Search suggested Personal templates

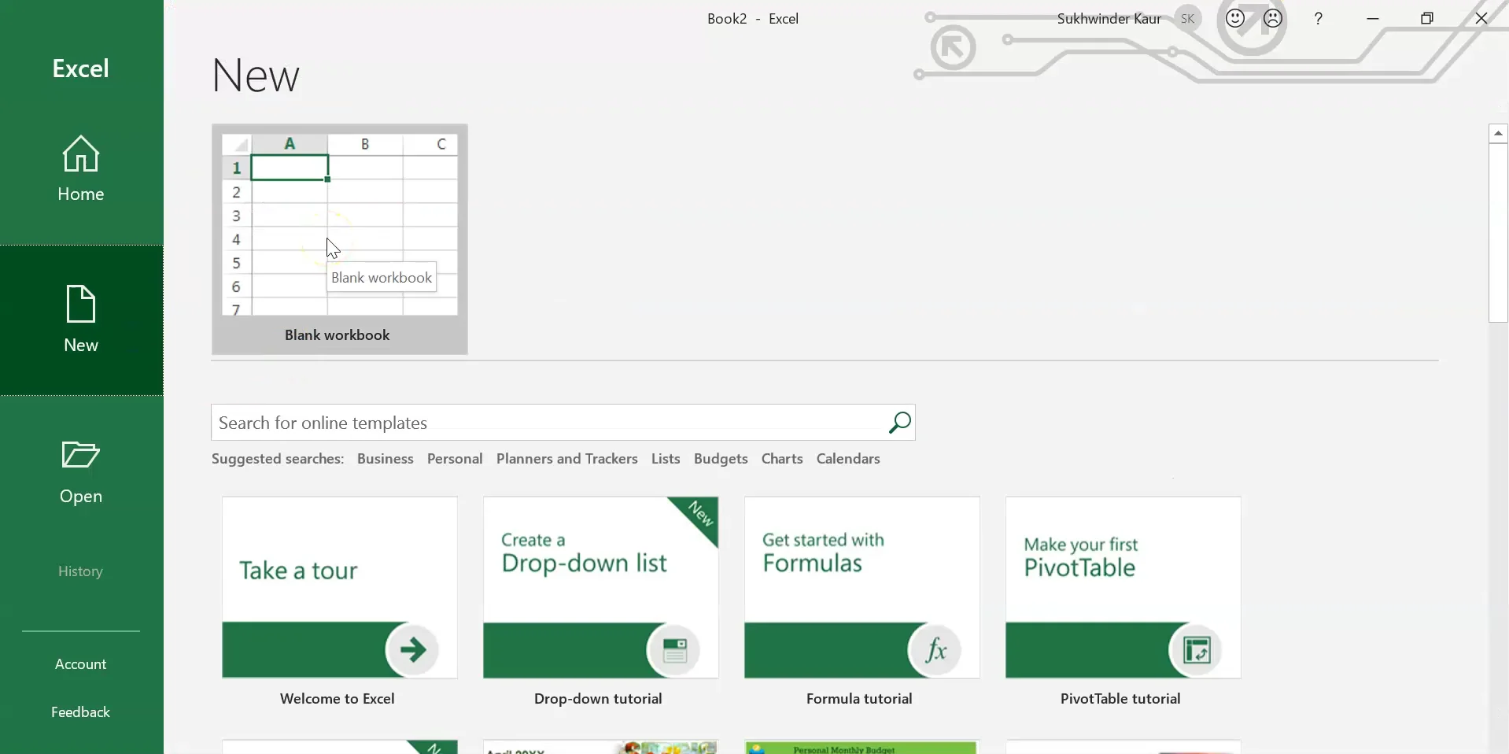[455, 459]
